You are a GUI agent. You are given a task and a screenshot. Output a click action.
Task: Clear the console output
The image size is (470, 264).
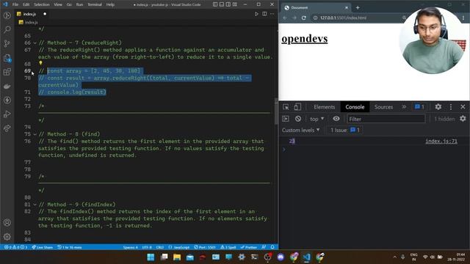point(297,119)
